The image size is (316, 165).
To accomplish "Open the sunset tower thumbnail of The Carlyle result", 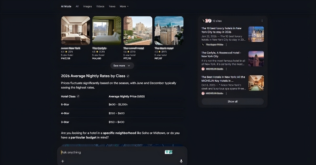I will click(x=256, y=59).
